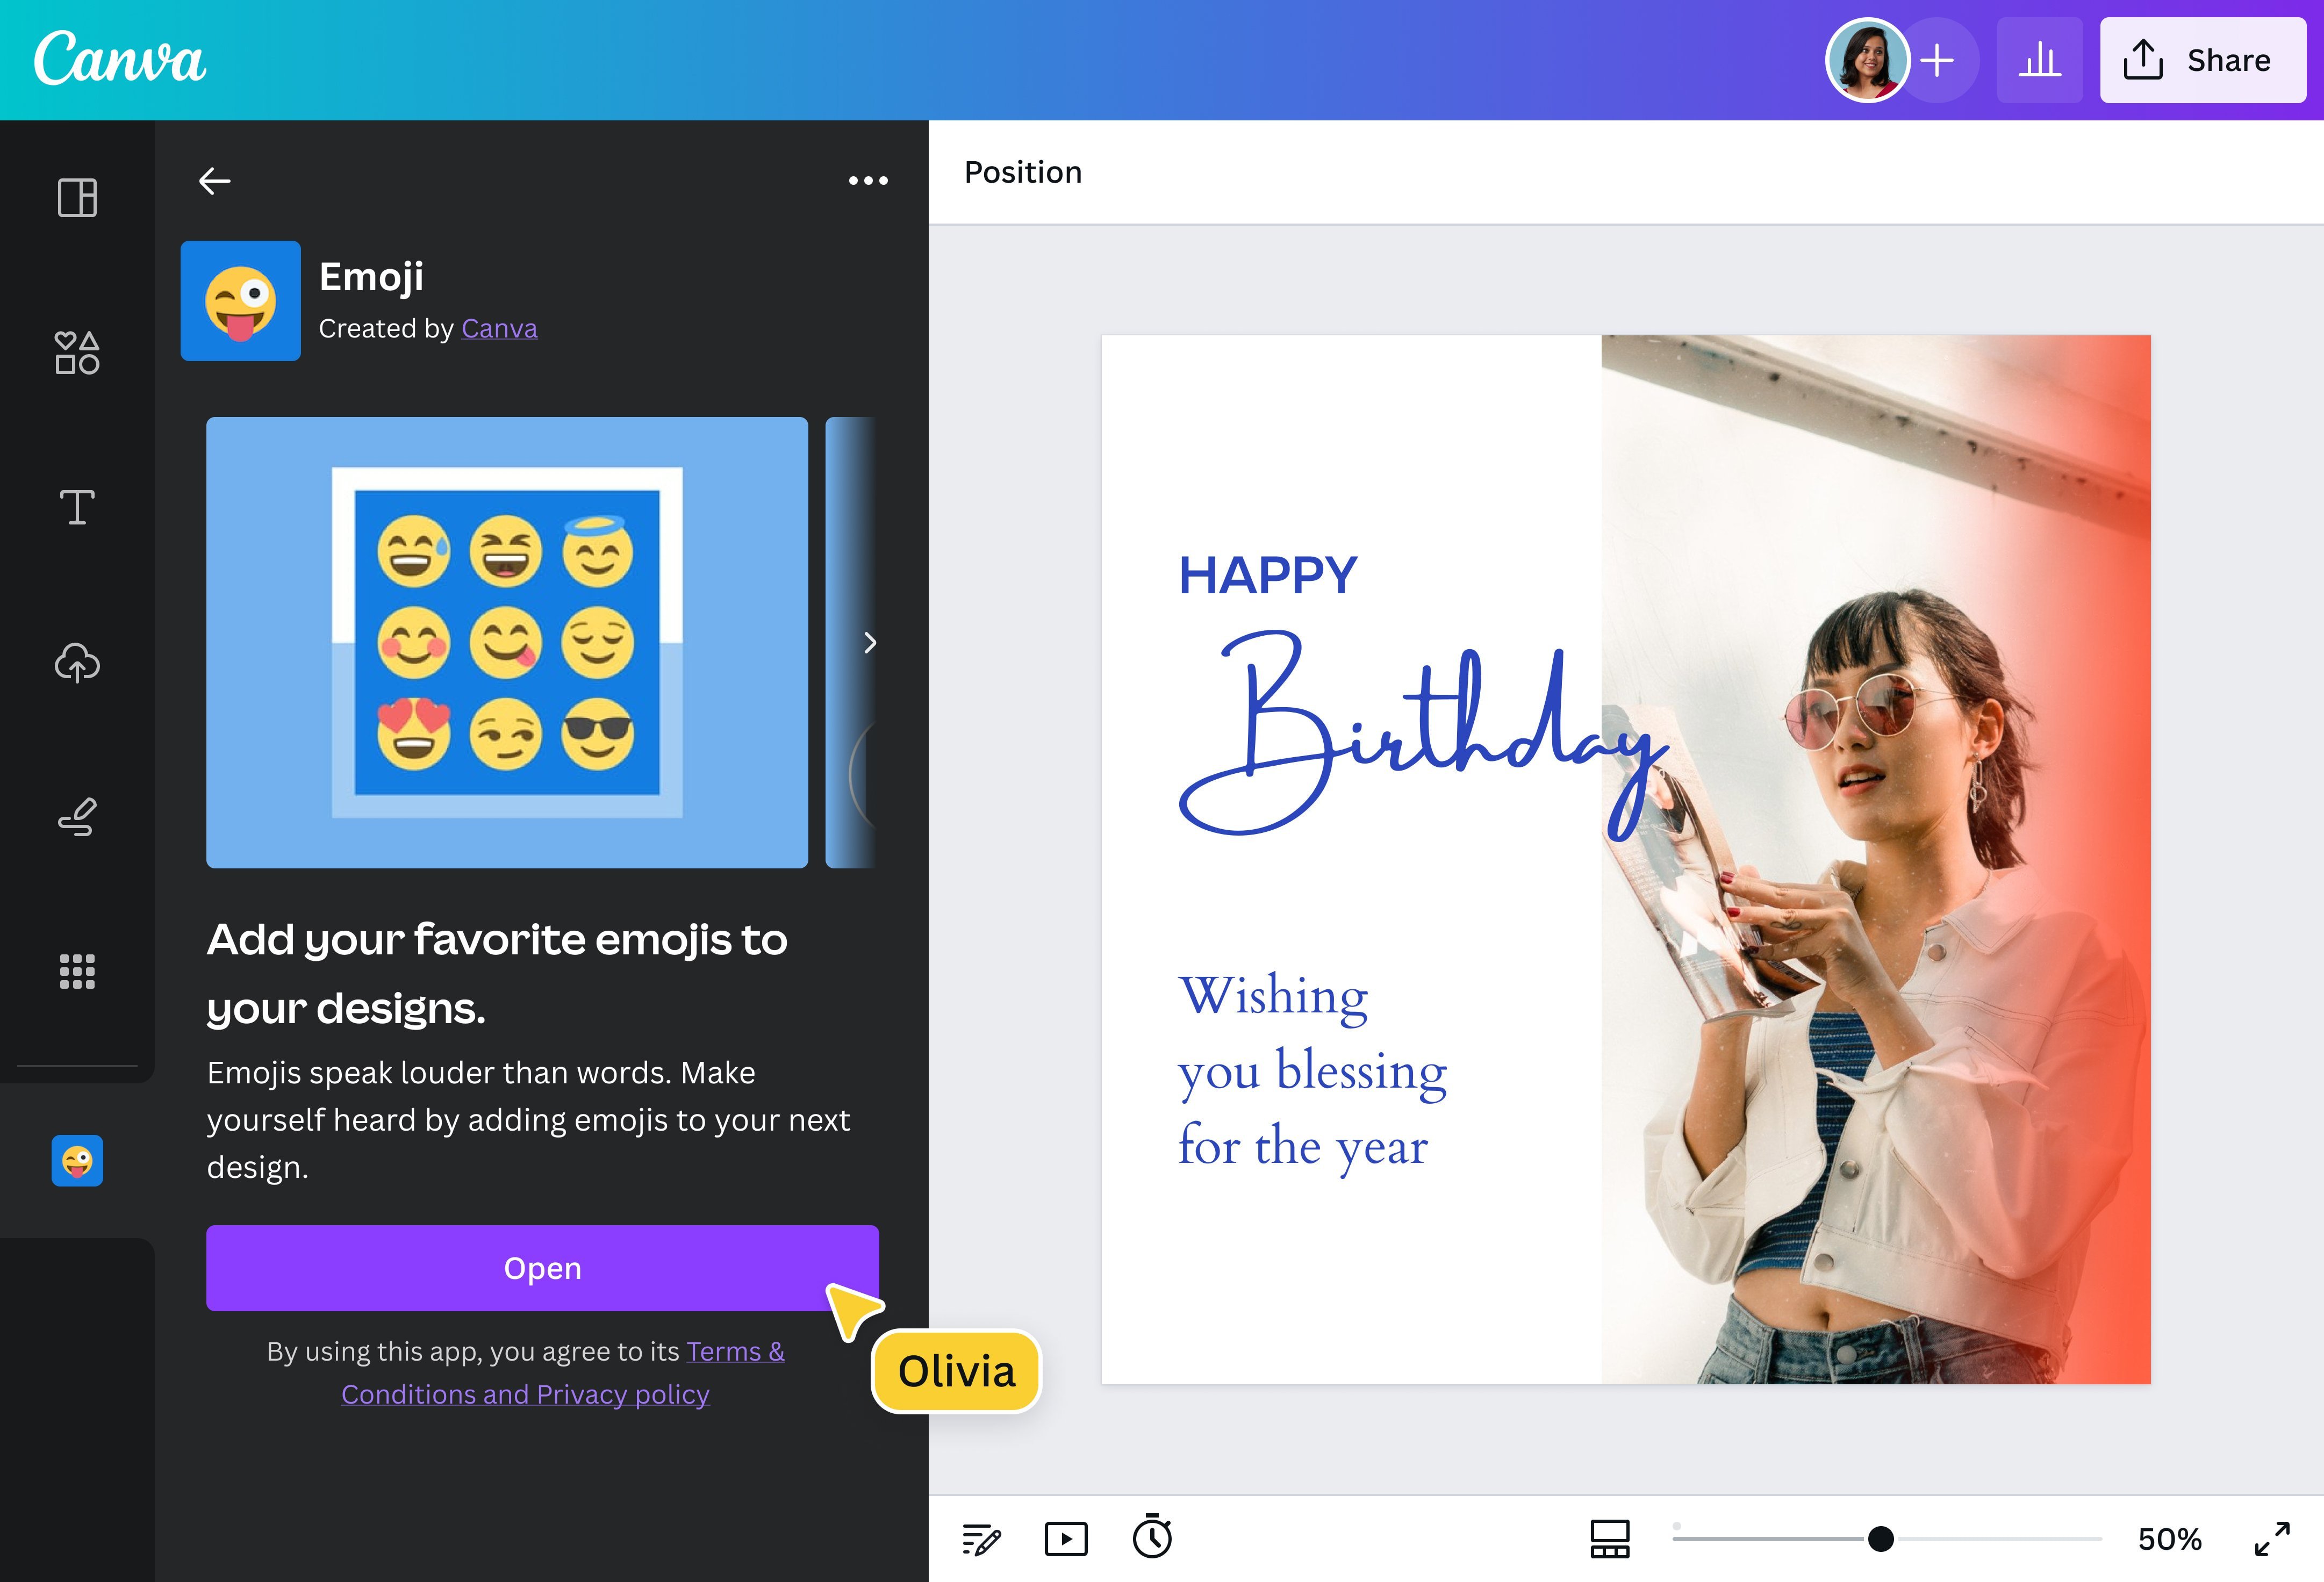
Task: Switch to the Position tab
Action: tap(1022, 171)
